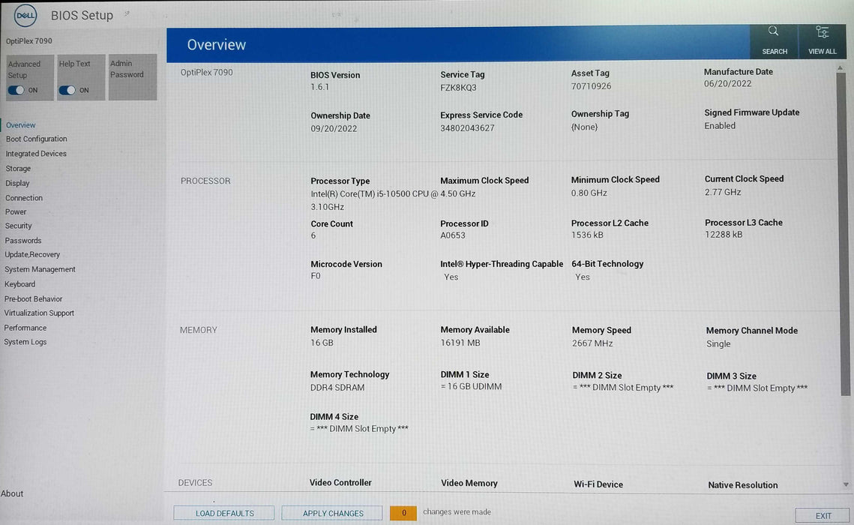Click Memory Channel Mode value Single
Image resolution: width=854 pixels, height=525 pixels.
718,343
